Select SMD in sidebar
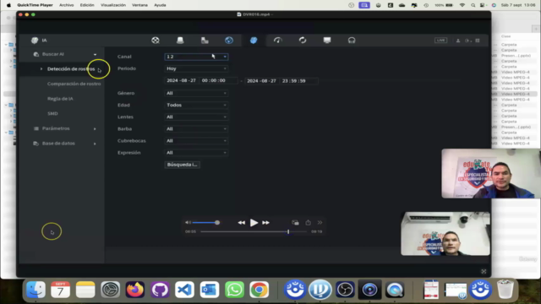 click(52, 113)
